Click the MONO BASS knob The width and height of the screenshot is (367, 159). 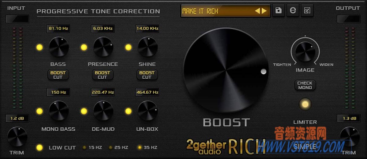click(x=59, y=111)
